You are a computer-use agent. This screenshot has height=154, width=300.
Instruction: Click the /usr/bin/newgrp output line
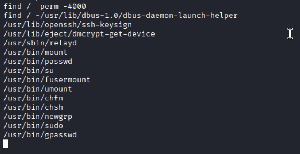click(x=38, y=117)
